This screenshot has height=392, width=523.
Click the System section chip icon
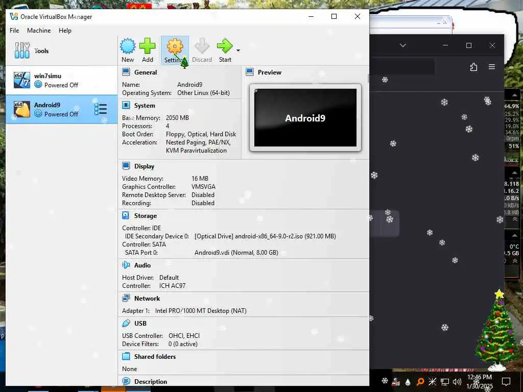pos(126,105)
